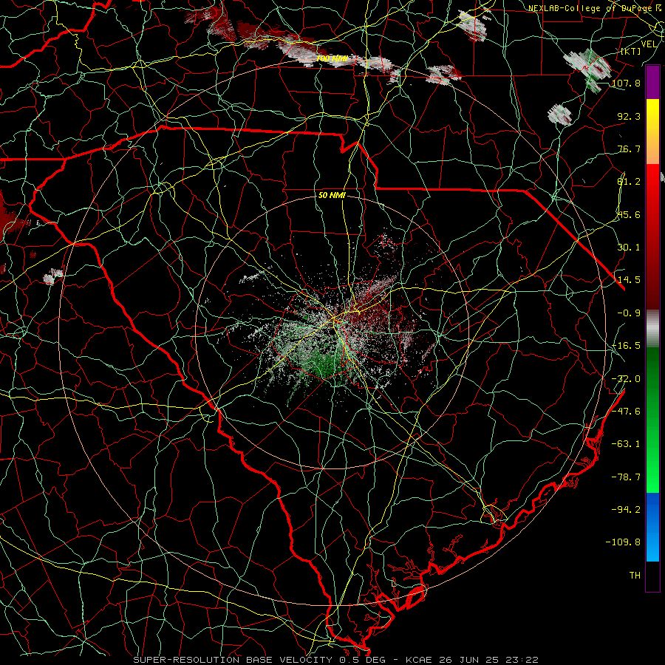
Task: Click the [KT] units label
Action: click(x=631, y=51)
